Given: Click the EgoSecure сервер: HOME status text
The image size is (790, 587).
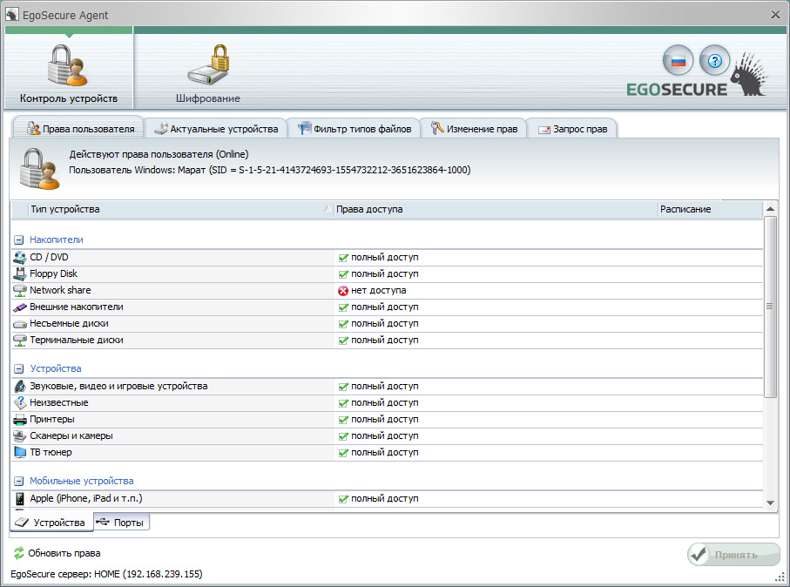Looking at the screenshot, I should (106, 574).
